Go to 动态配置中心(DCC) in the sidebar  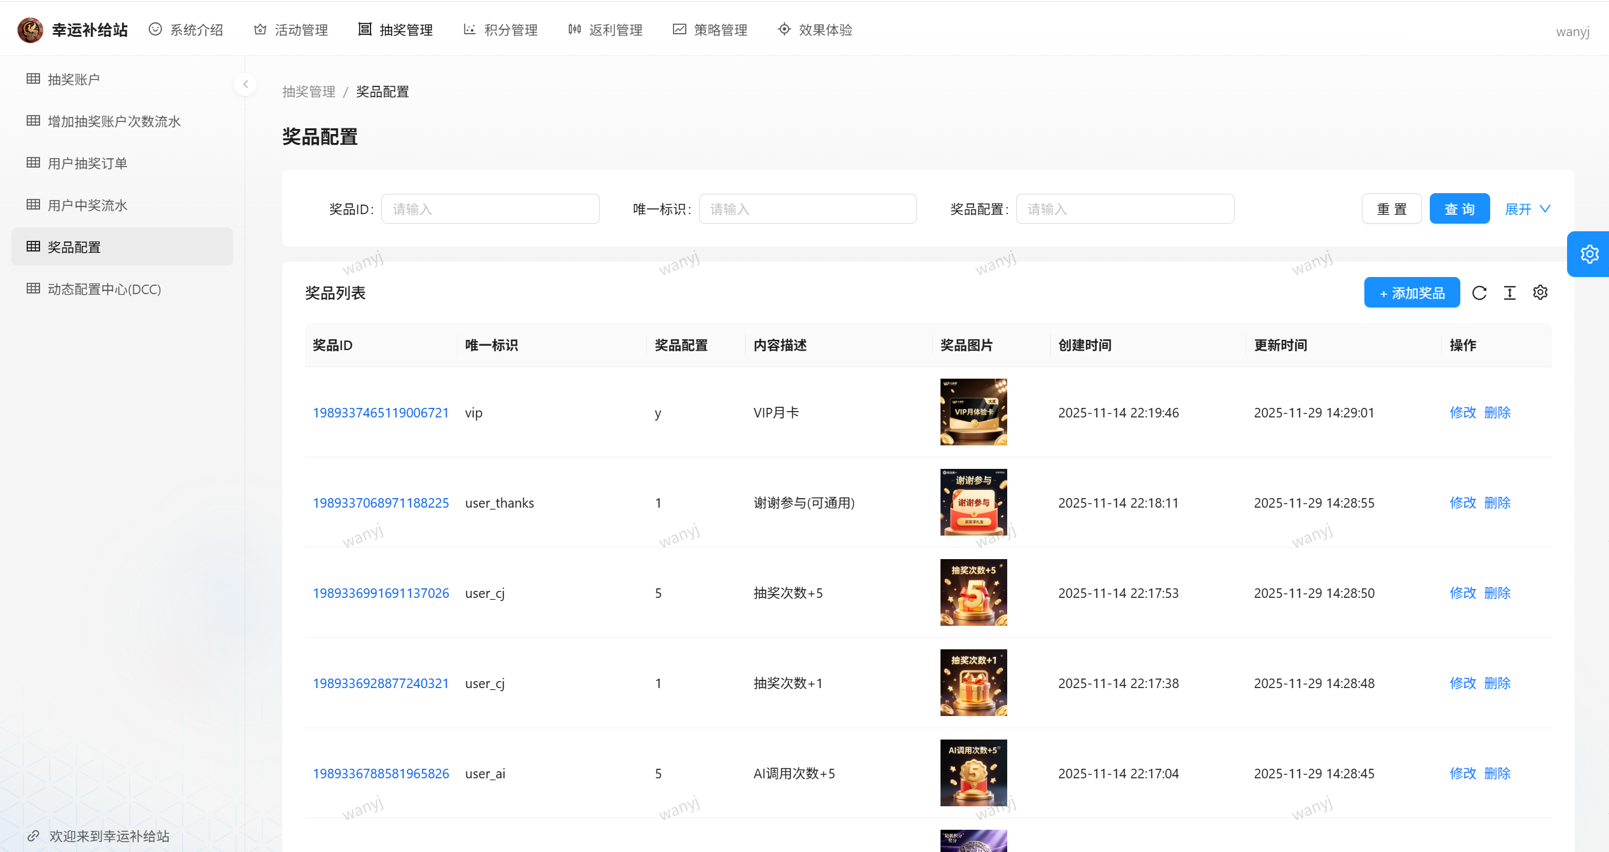coord(104,289)
